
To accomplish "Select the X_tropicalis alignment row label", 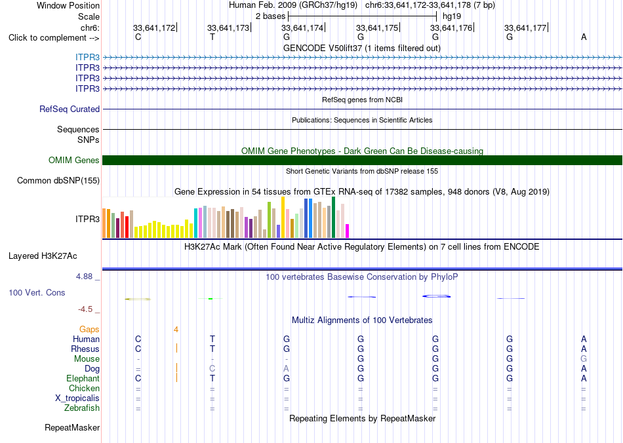I will click(x=77, y=398).
